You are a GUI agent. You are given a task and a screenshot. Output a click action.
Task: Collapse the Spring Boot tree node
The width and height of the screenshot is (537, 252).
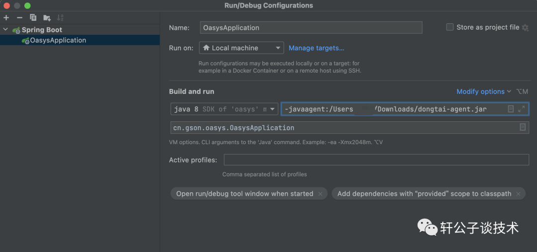[5, 30]
